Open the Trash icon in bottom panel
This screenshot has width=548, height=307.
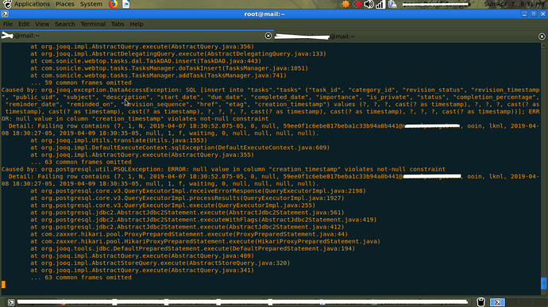(481, 302)
